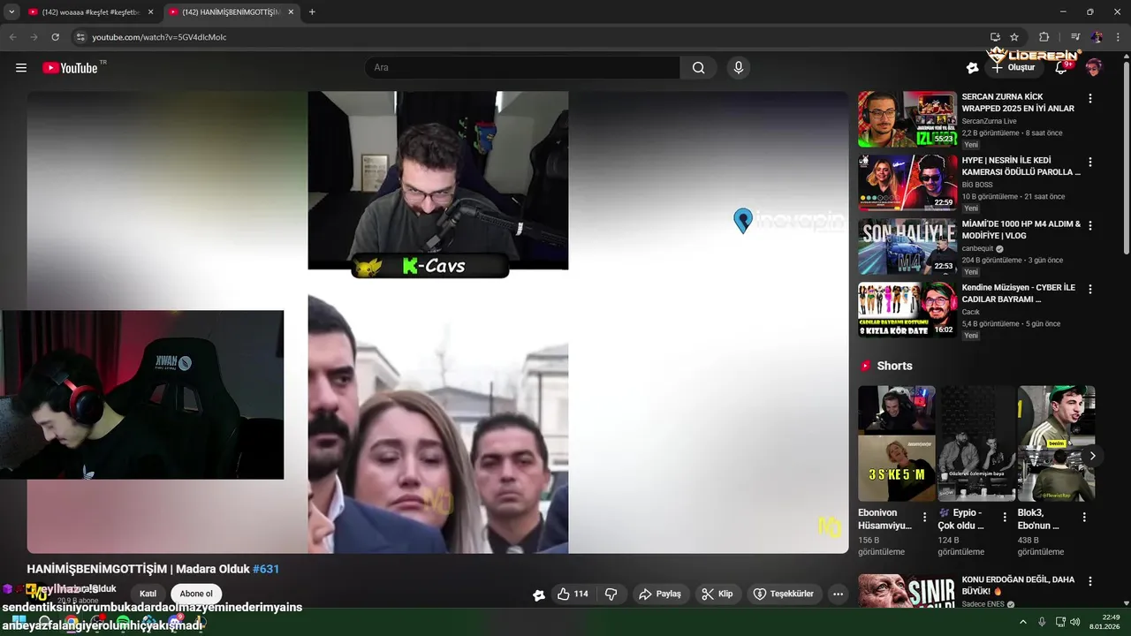Open the #631 hashtag link
The height and width of the screenshot is (636, 1131).
[x=266, y=569]
